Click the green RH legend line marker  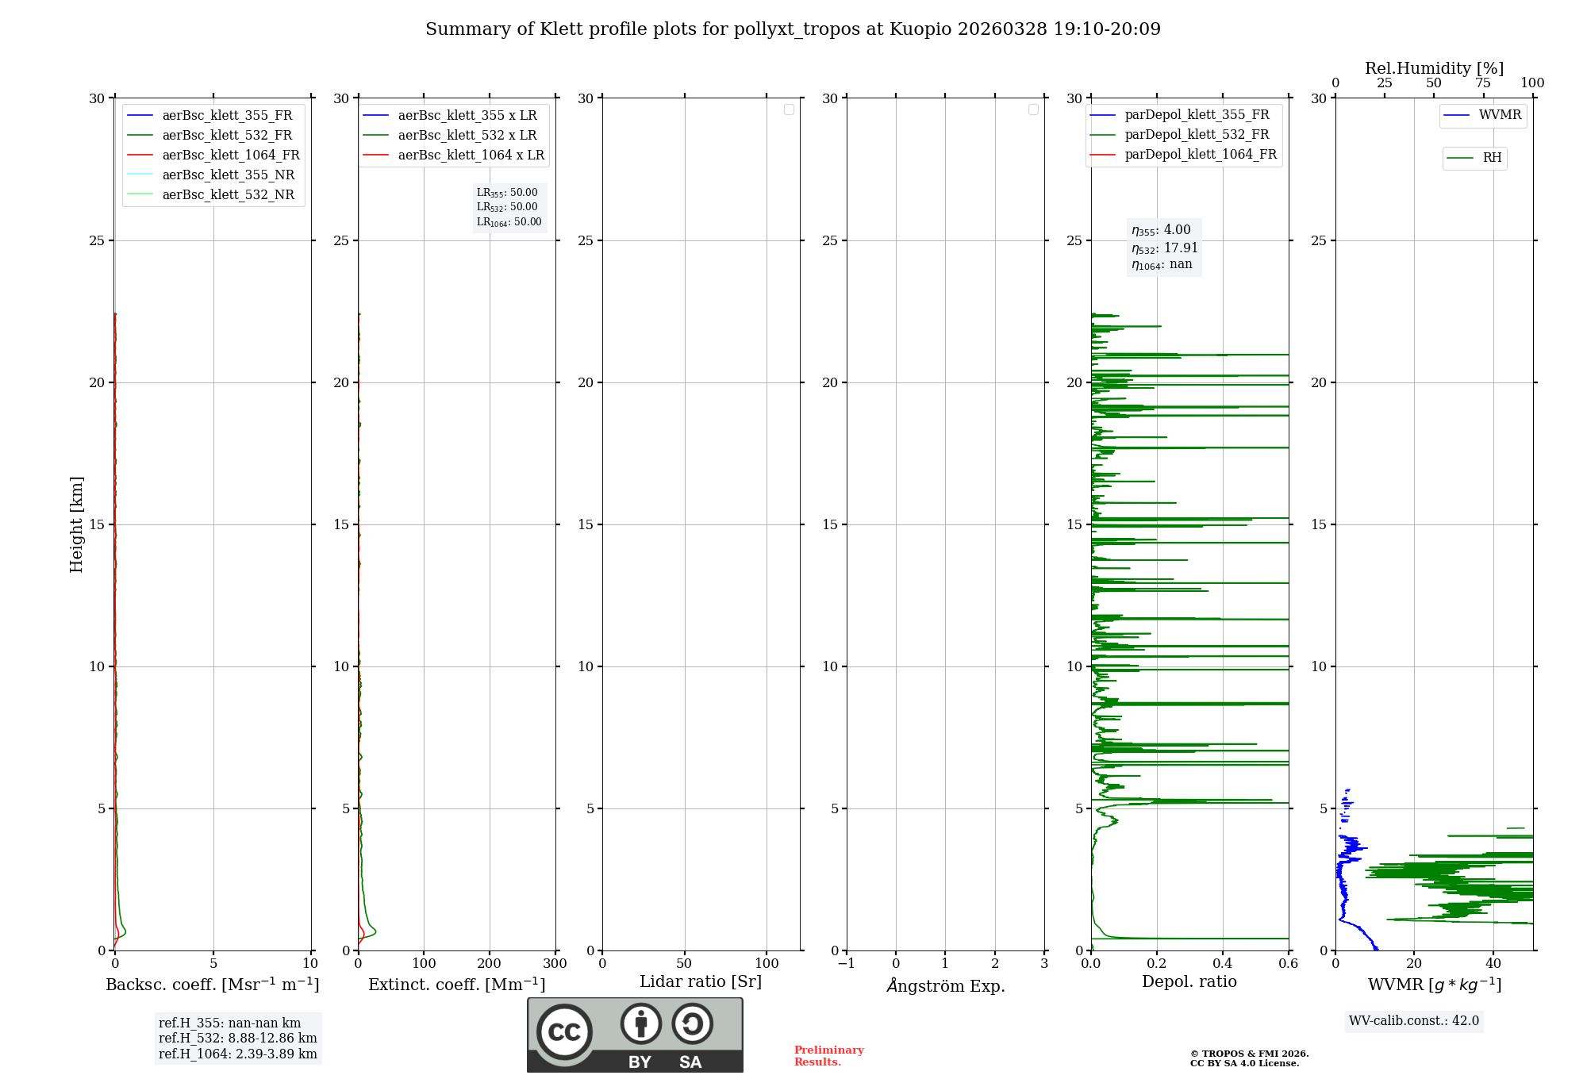click(1460, 158)
